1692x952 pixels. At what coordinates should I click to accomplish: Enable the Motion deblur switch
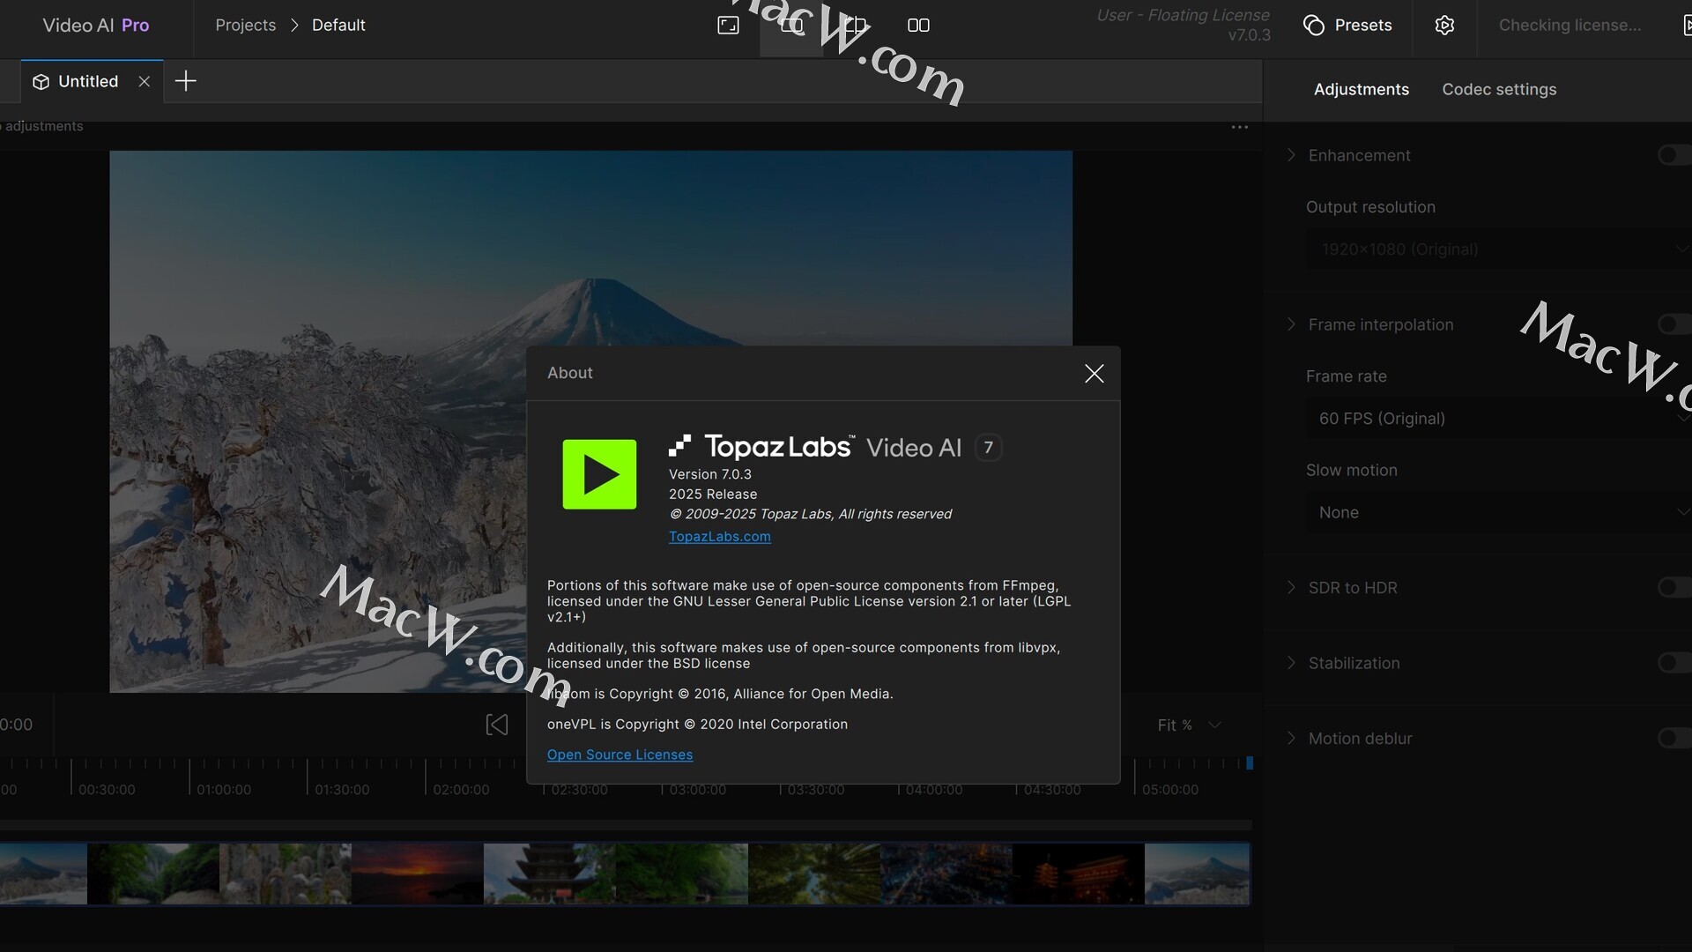coord(1673,739)
